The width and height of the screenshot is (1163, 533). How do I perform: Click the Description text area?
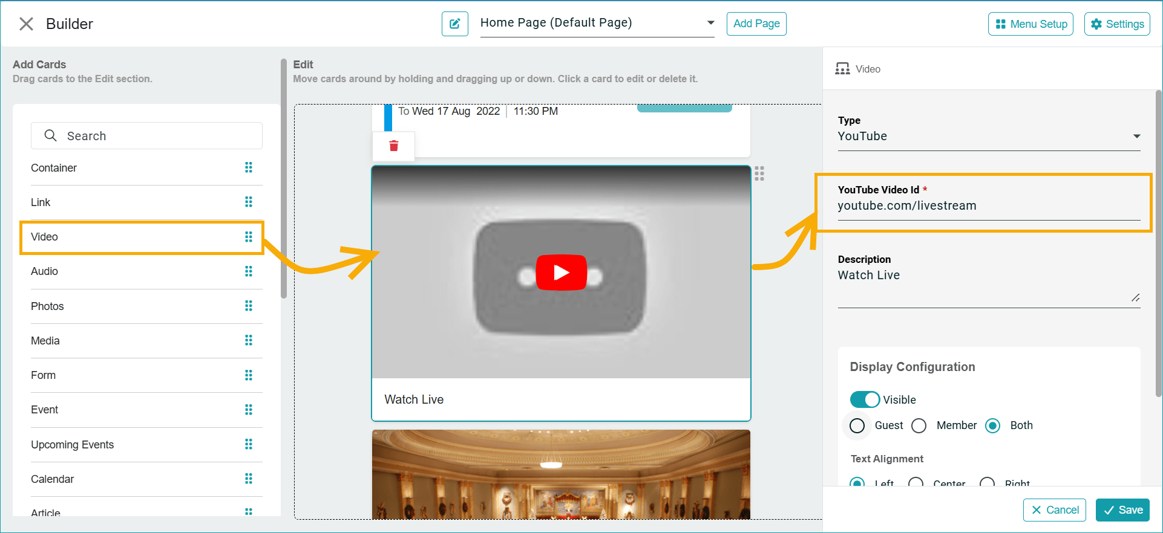coord(989,286)
